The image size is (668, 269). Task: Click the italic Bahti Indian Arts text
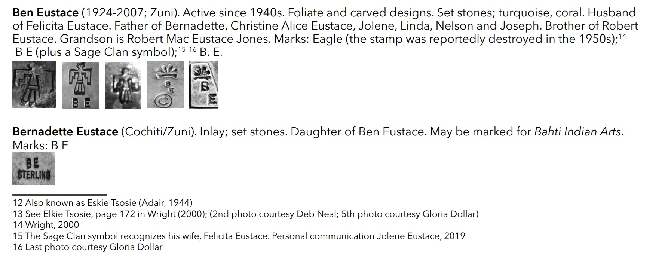point(577,132)
